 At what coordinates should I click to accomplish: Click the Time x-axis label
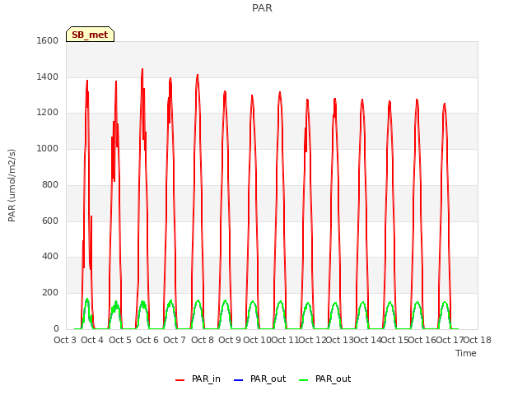pos(466,353)
